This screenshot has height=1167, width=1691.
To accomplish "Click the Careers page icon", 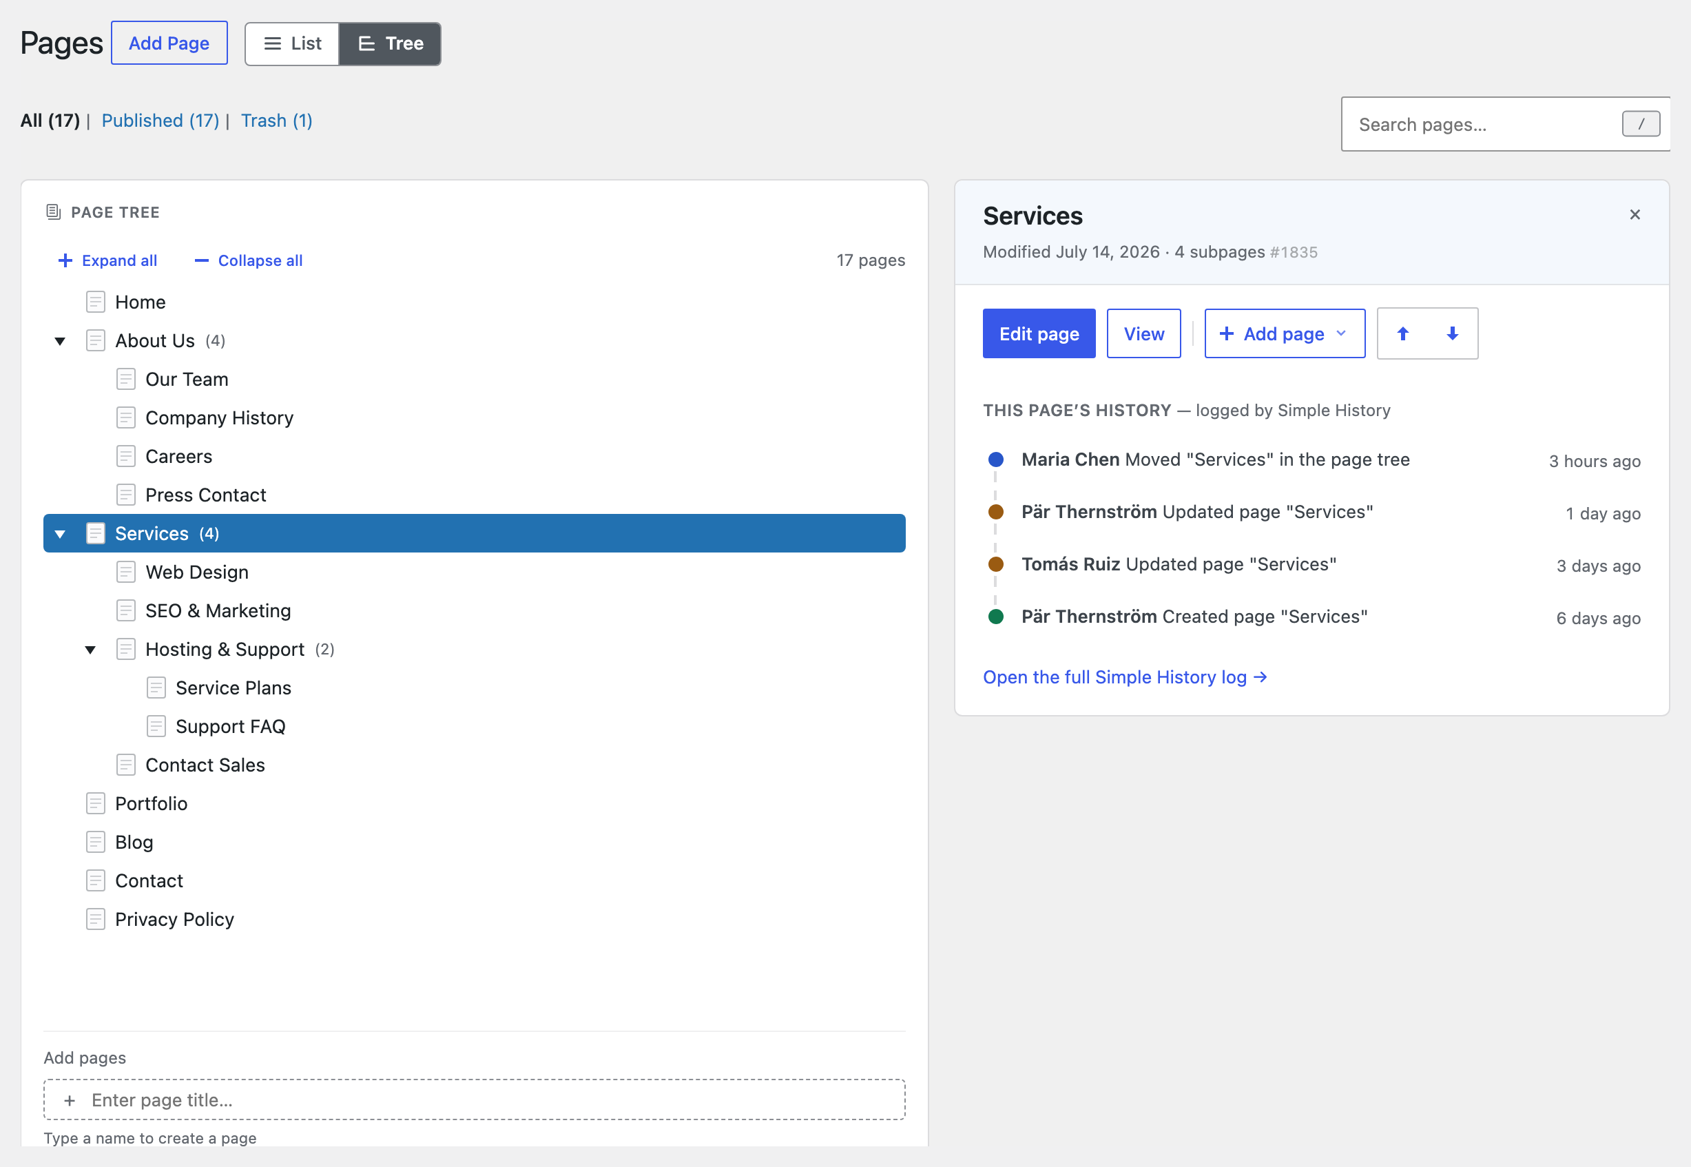I will (x=126, y=456).
